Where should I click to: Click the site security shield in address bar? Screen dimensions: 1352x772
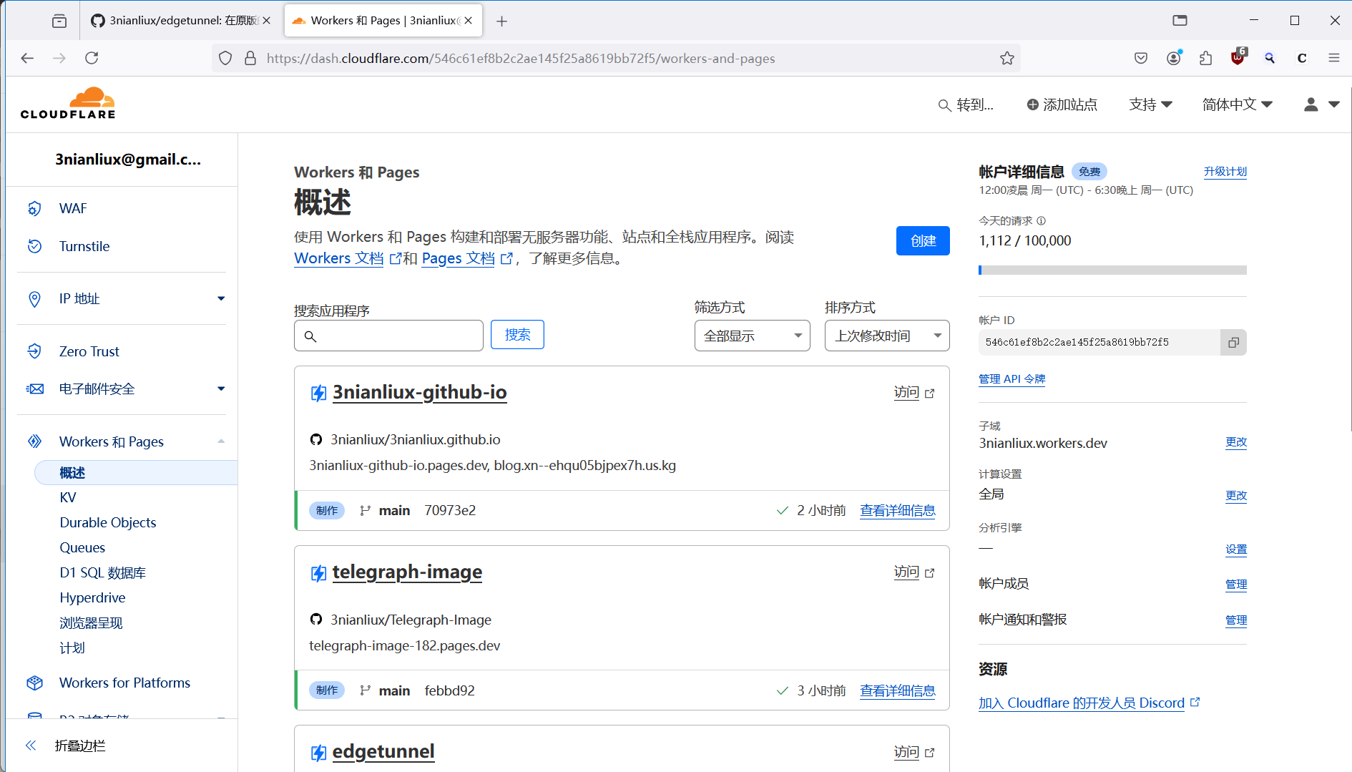point(225,58)
